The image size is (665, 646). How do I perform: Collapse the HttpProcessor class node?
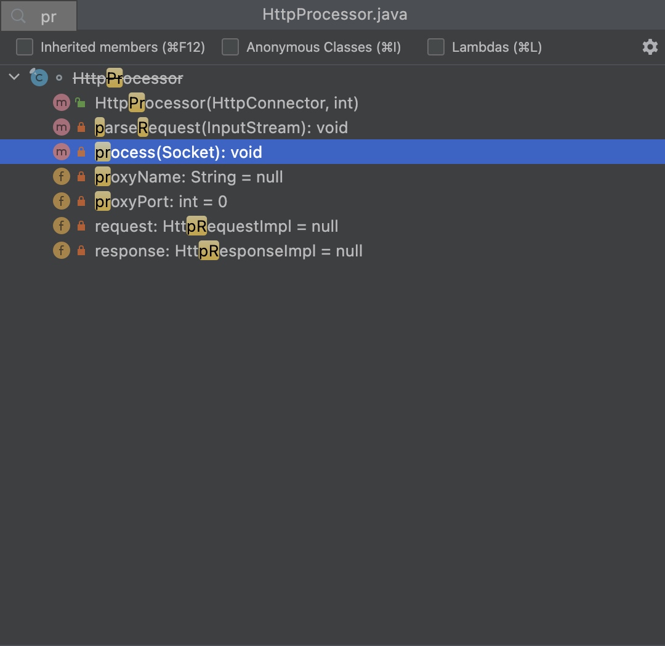click(x=14, y=78)
